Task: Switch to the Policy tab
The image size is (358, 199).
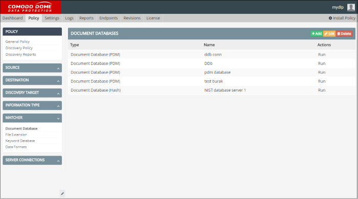Action: (34, 18)
